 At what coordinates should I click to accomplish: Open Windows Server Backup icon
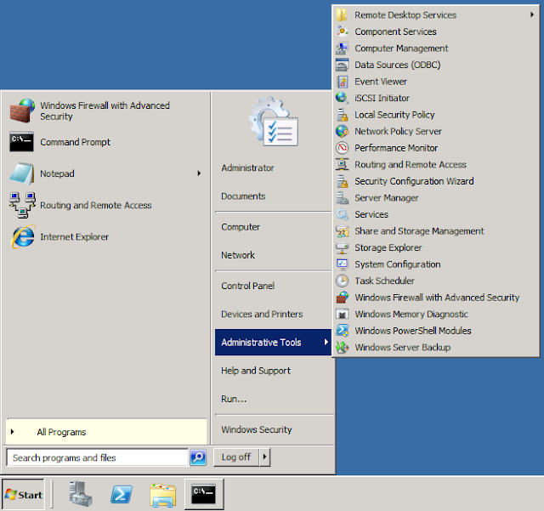[342, 348]
